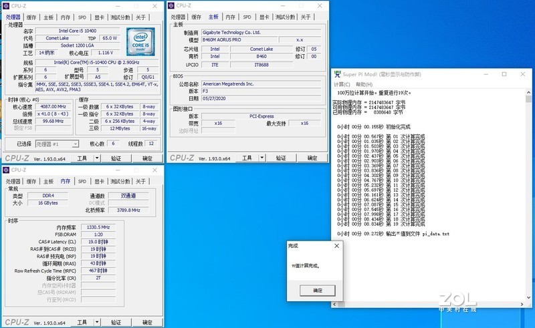This screenshot has width=535, height=328.
Task: Open the 计算(C) menu in Super PI
Action: 342,84
